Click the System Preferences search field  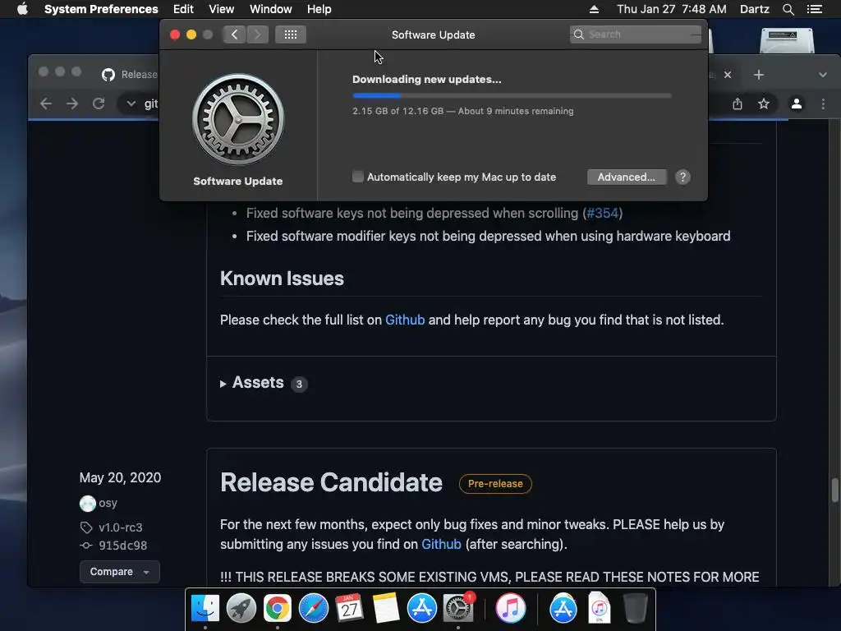pos(635,35)
